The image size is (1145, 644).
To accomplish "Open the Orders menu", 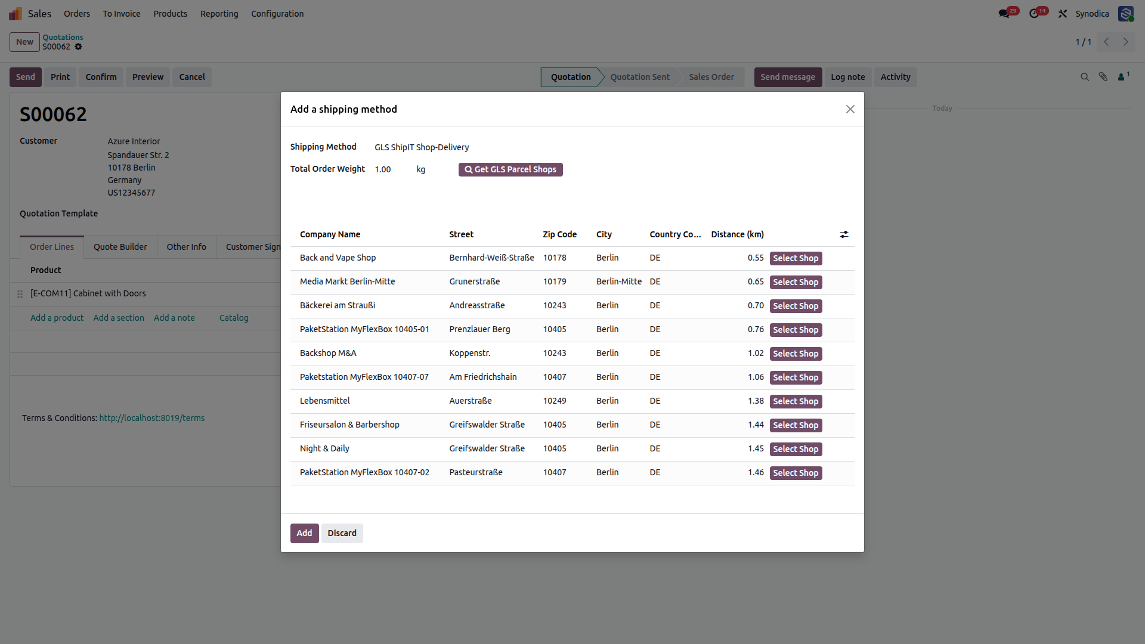I will [x=77, y=14].
